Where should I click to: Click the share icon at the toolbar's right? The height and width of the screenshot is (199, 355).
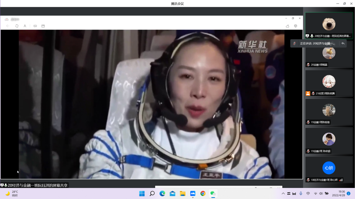(287, 26)
